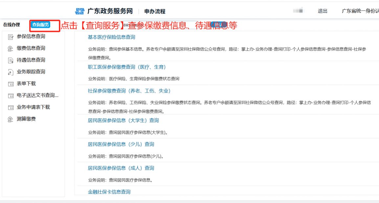Switch to the 查询服务 tab
This screenshot has height=203, width=379.
(40, 25)
